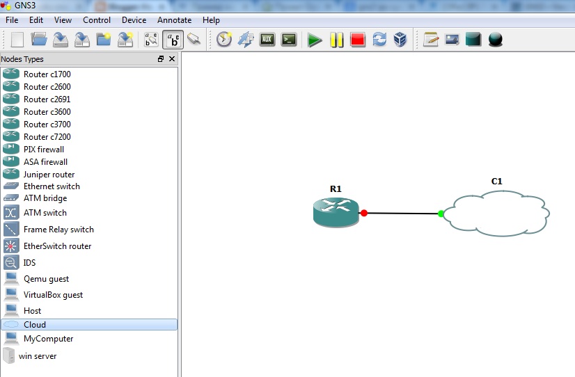
Task: Open a project with the folder icon
Action: pyautogui.click(x=39, y=39)
